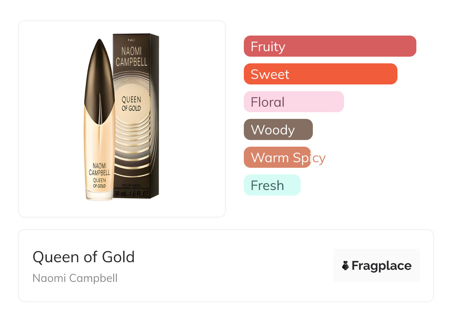452x320 pixels.
Task: Click the QUEEN OF GOLD circle on box
Action: pos(131,104)
